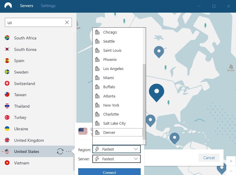
Task: Click the map pin left of the Caribbean islands
Action: point(150,120)
